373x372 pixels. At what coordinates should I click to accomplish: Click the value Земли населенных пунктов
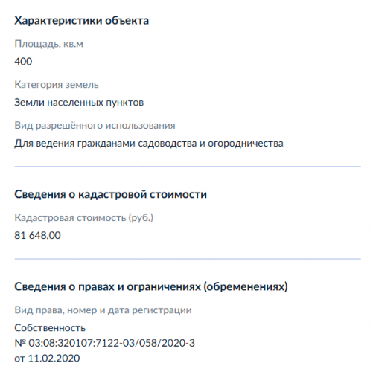[x=79, y=103]
